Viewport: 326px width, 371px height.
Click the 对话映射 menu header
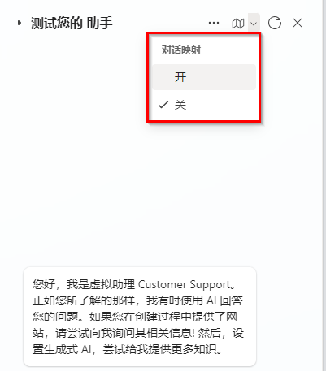click(x=181, y=50)
